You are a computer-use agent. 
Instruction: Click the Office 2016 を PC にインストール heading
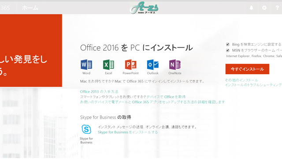(136, 48)
